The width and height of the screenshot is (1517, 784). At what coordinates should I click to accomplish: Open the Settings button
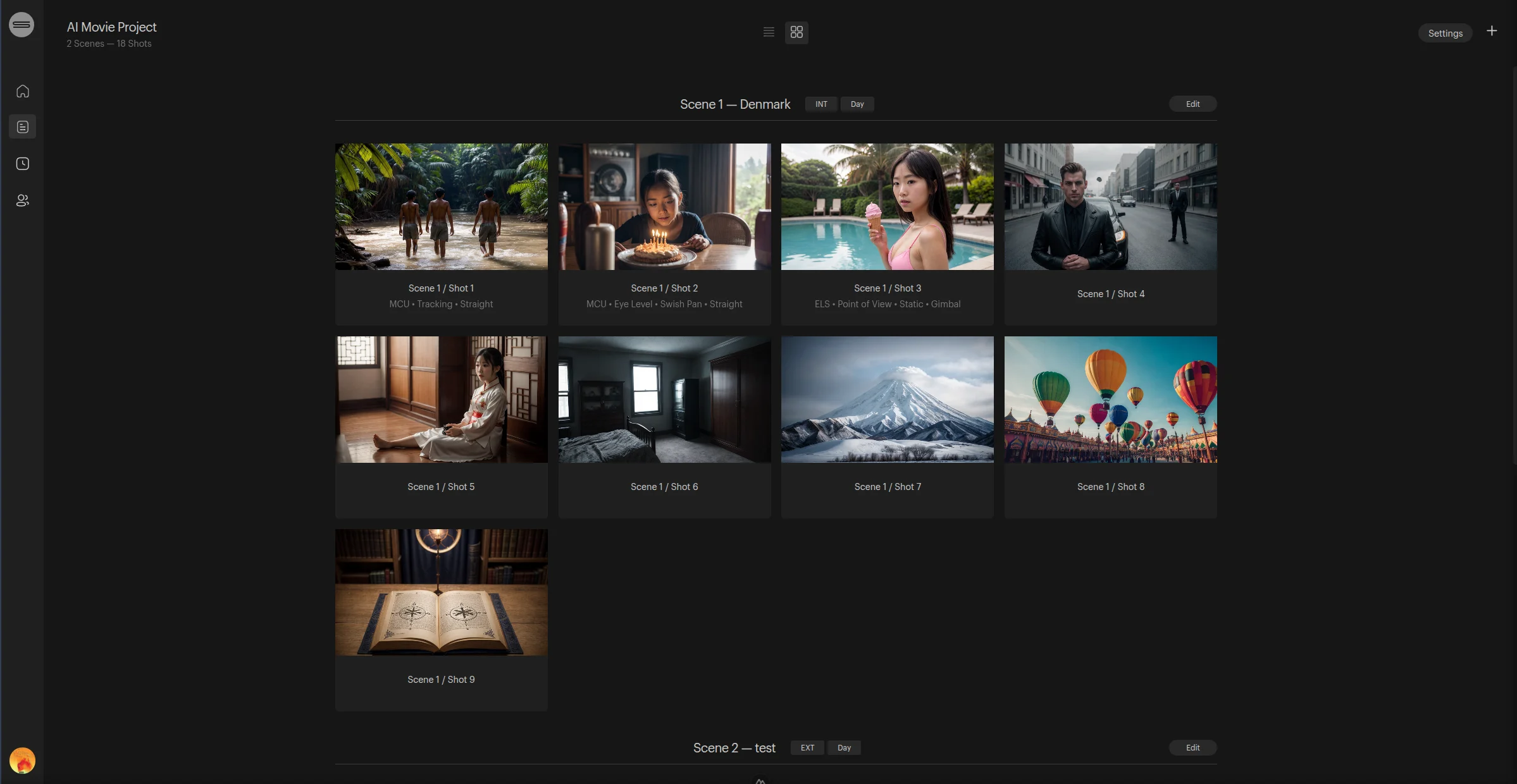tap(1445, 34)
